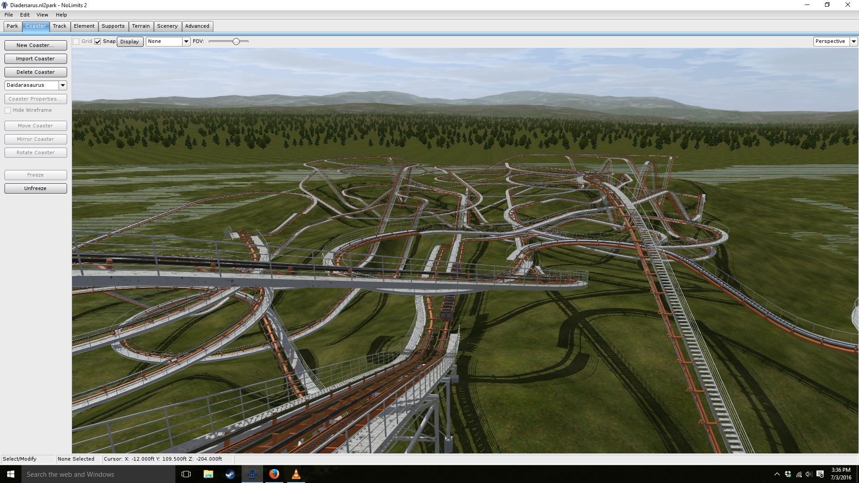Expand the Daidarasaurus coaster dropdown
The image size is (859, 483).
[x=63, y=85]
